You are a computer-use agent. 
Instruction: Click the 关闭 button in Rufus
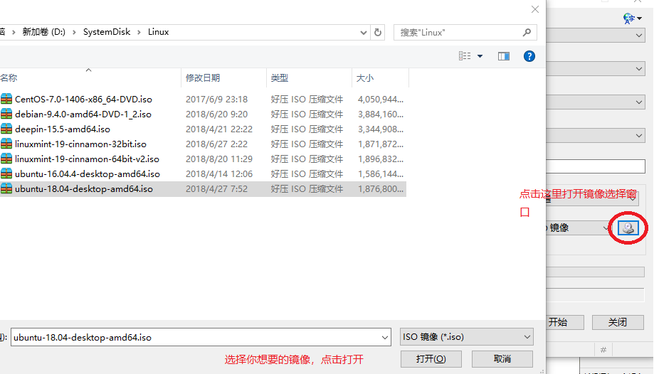coord(618,322)
